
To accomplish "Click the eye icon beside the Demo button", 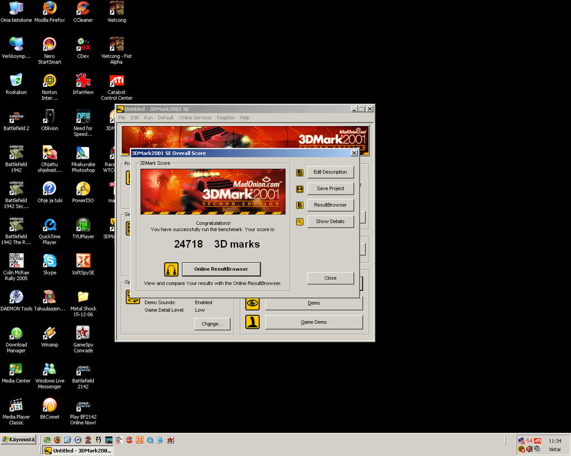I will 253,303.
